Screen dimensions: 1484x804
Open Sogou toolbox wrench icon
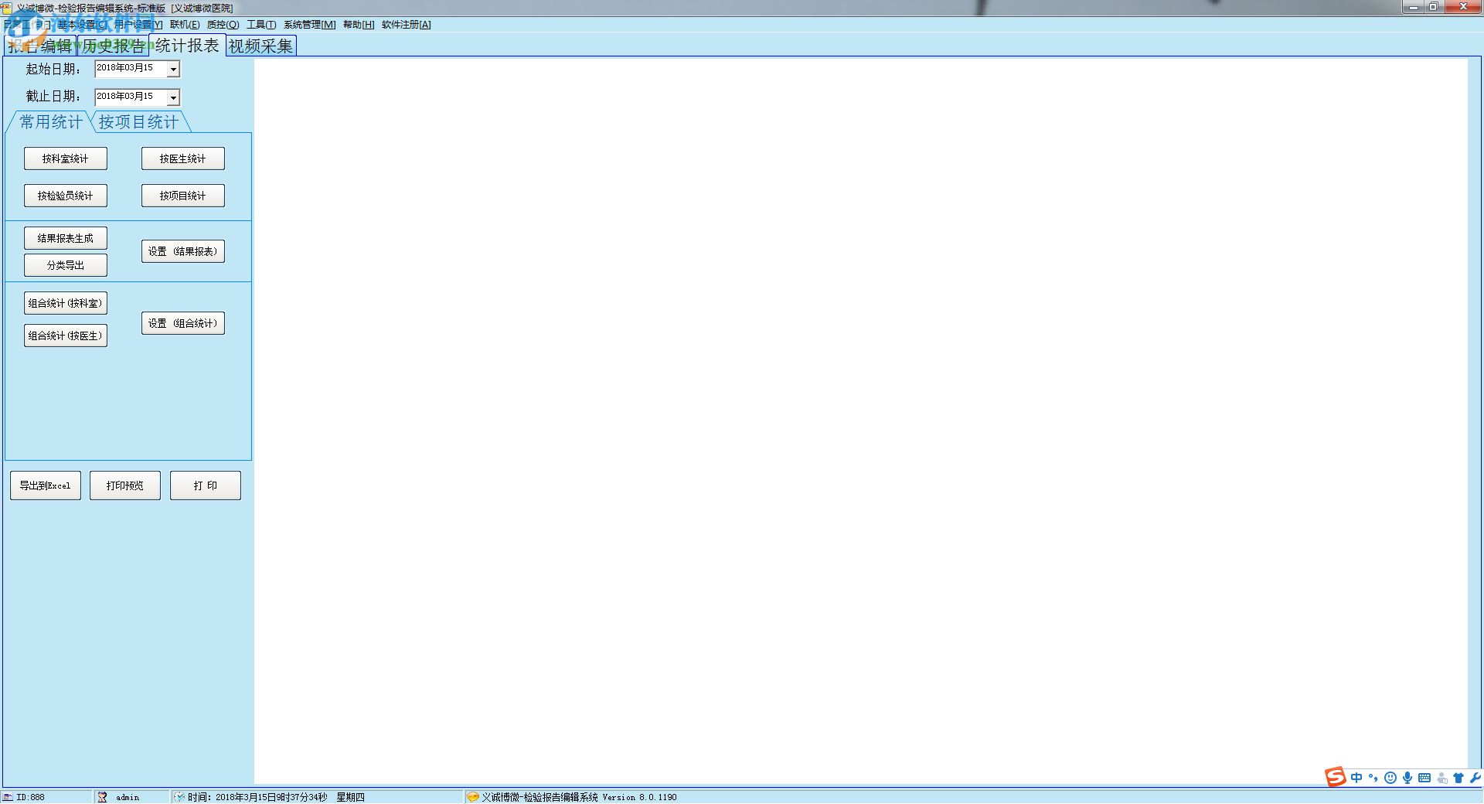1475,778
